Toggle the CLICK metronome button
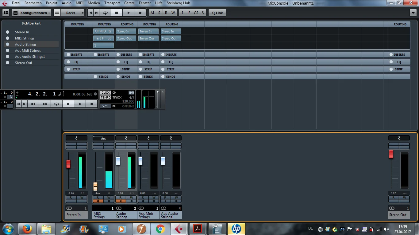Screen dimensions: 419x235 [106, 92]
